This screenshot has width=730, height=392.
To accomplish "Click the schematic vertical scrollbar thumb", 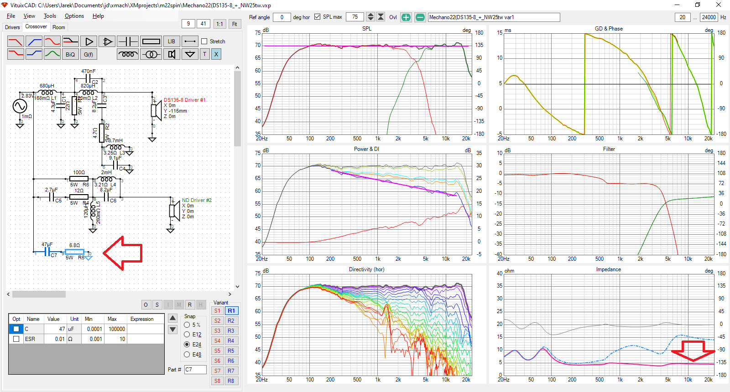I will pyautogui.click(x=237, y=108).
